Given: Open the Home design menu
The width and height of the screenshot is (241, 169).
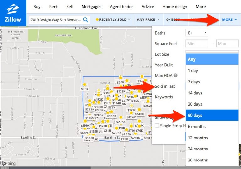Looking at the screenshot, I should tap(175, 7).
